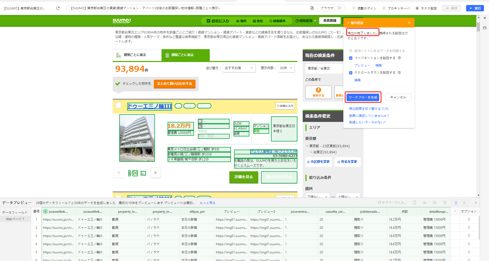This screenshot has width=489, height=261.
Task: Click the 保存 save button
Action: (452, 8)
